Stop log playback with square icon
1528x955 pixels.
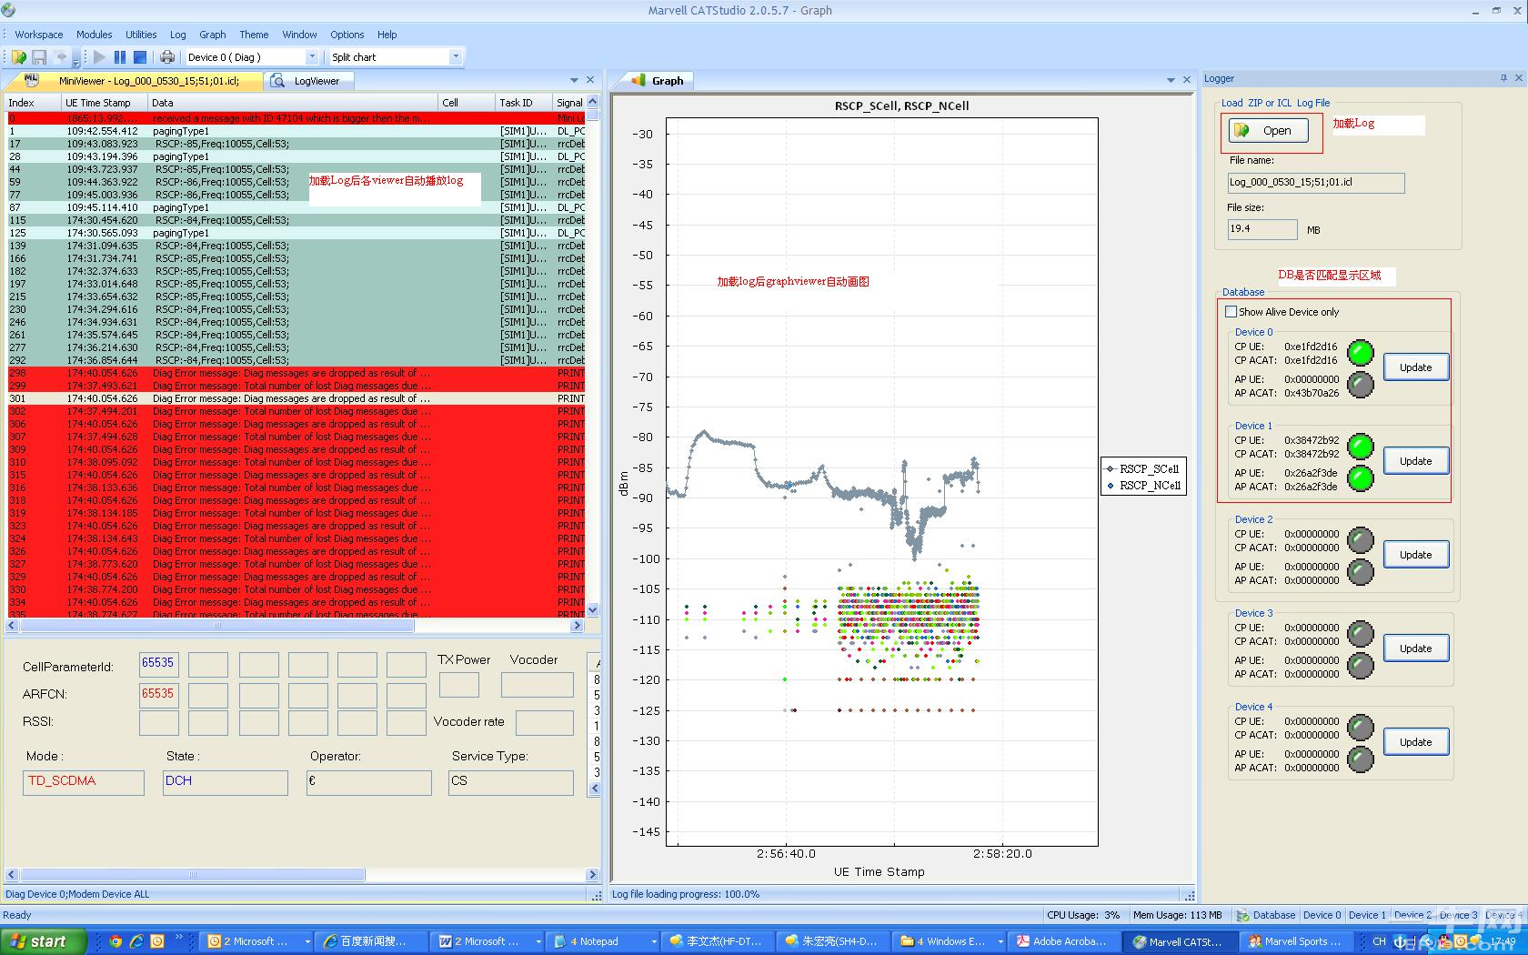[x=140, y=57]
